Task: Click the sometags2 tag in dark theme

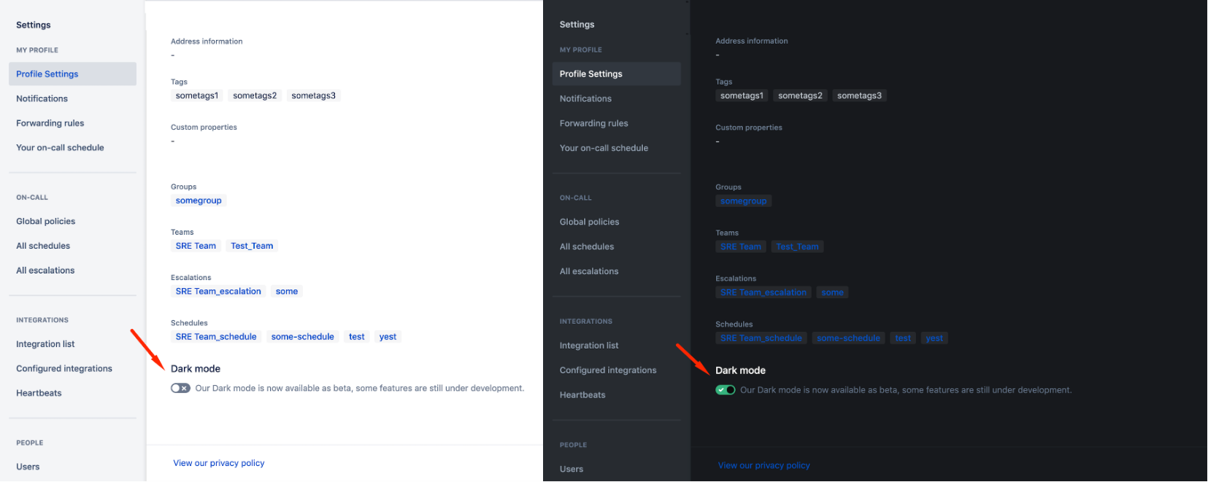Action: tap(800, 96)
